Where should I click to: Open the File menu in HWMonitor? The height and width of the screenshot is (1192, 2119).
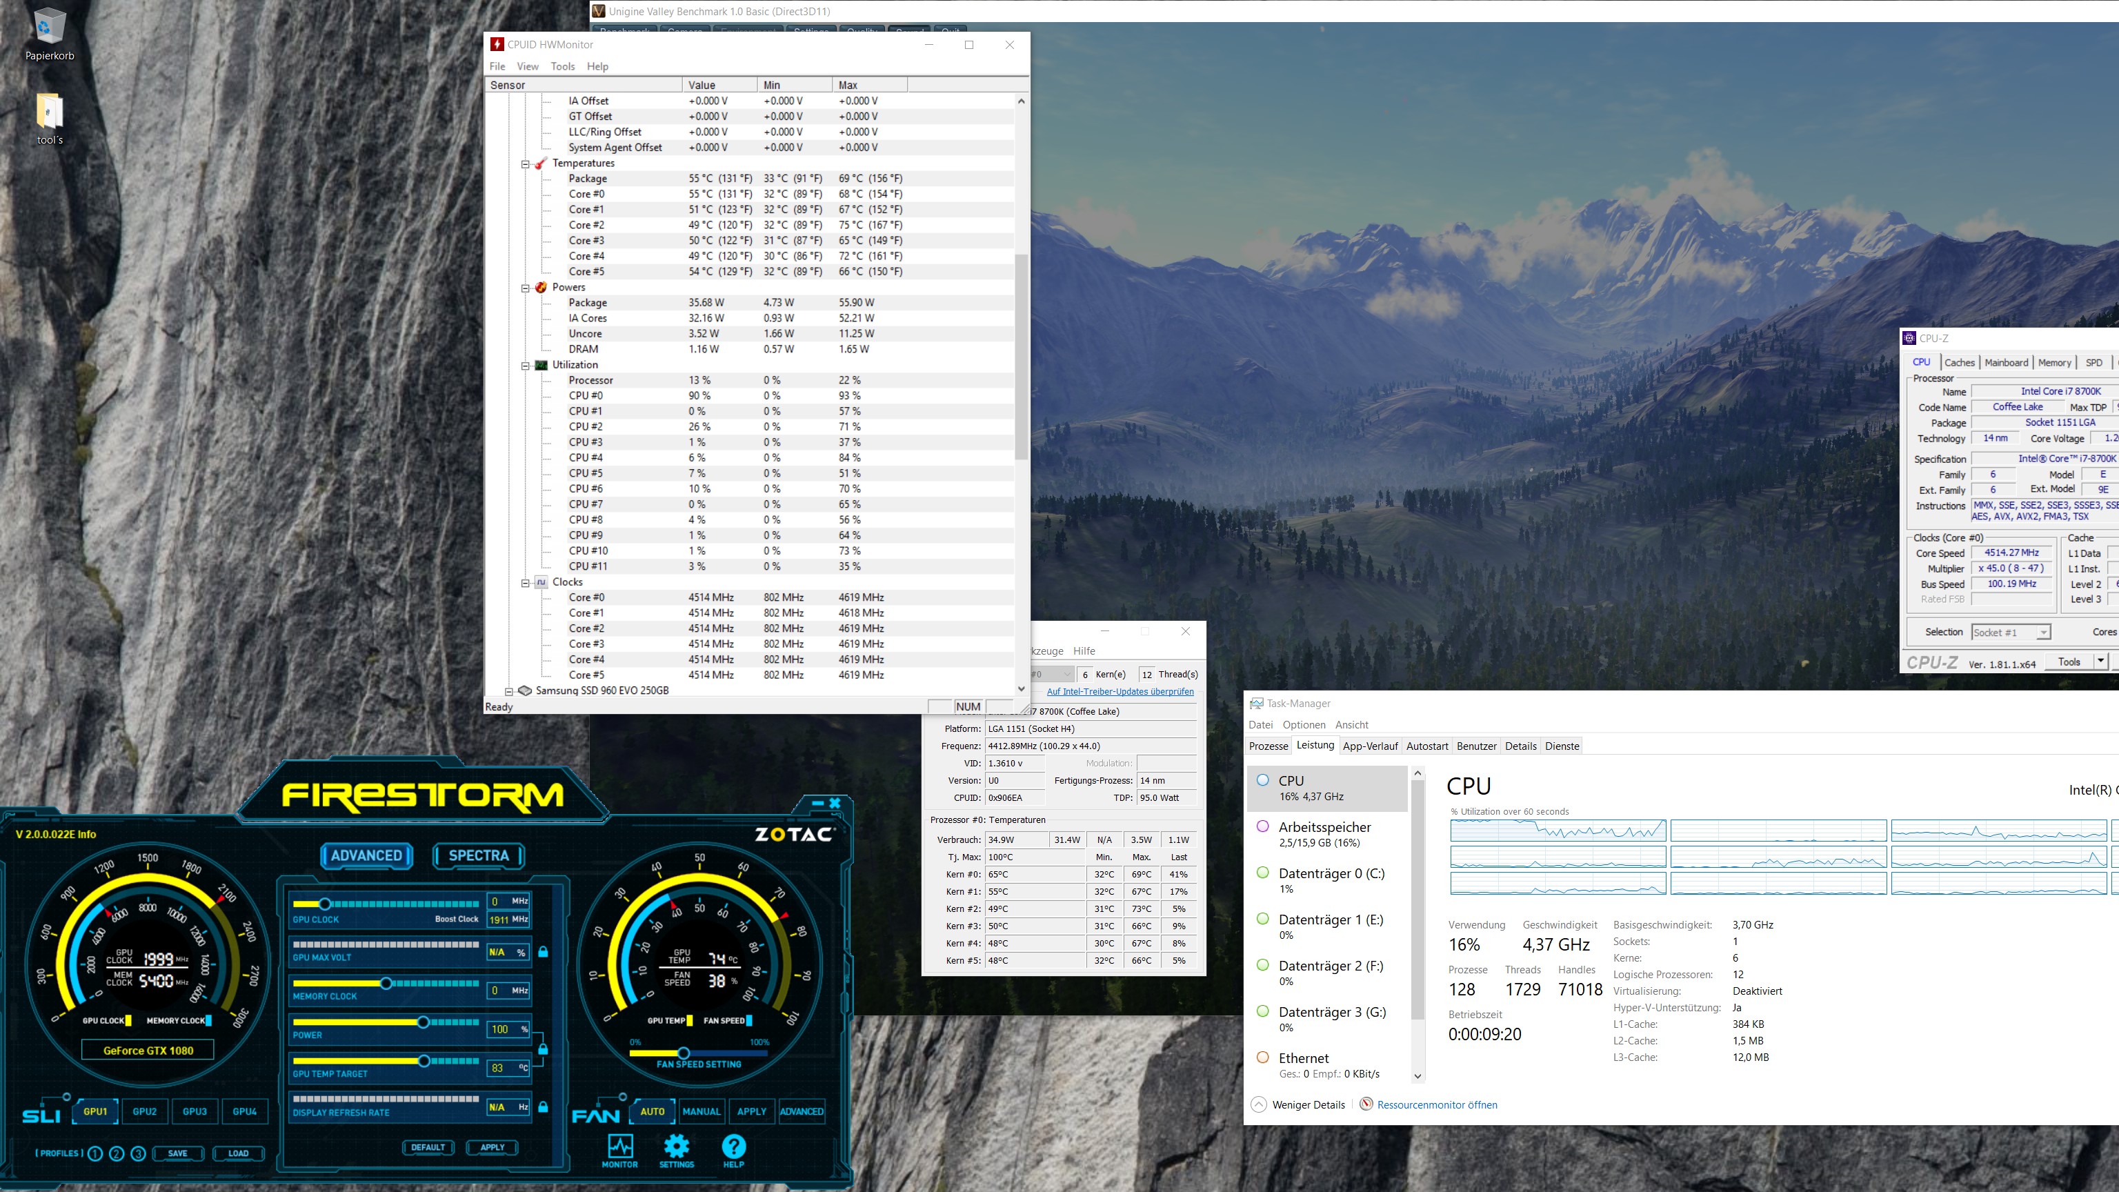coord(497,67)
